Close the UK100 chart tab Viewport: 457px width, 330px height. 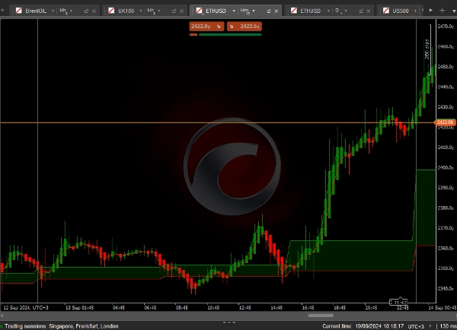click(x=186, y=11)
